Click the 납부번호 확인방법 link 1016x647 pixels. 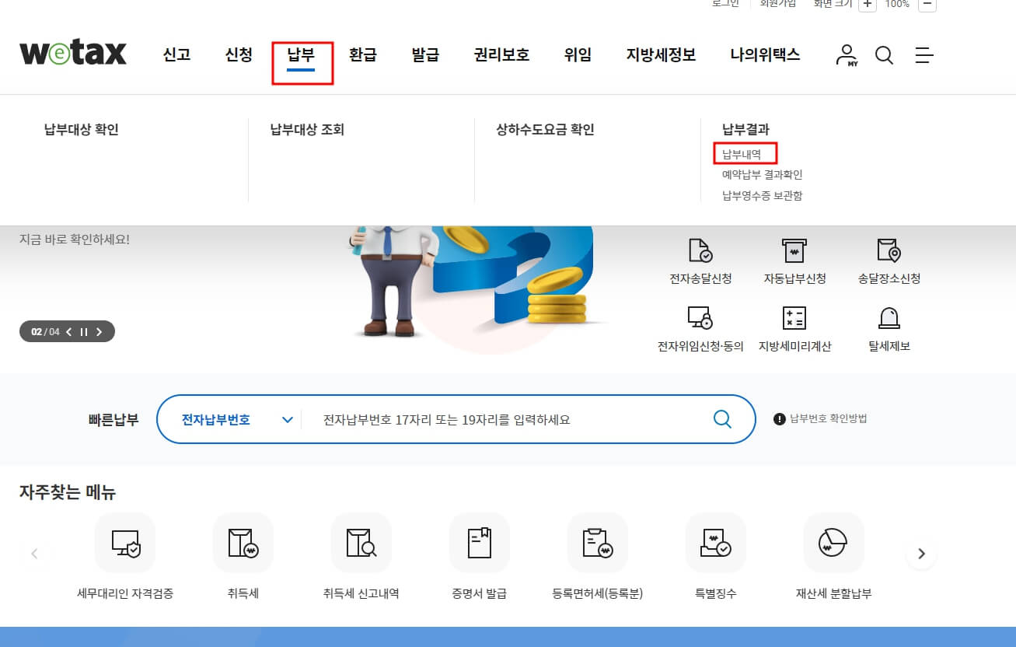coord(829,419)
